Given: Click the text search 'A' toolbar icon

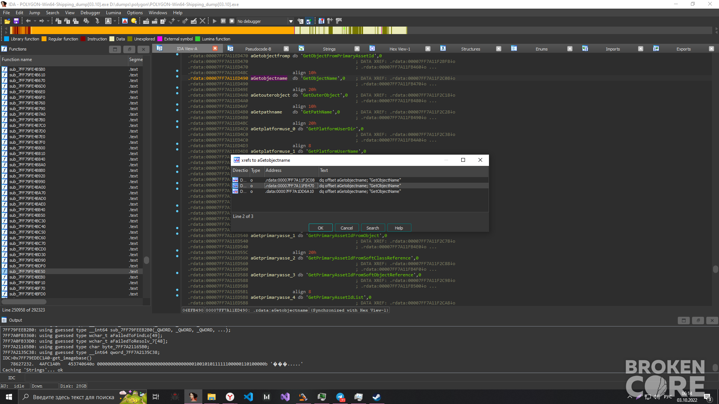Looking at the screenshot, I should tap(108, 21).
